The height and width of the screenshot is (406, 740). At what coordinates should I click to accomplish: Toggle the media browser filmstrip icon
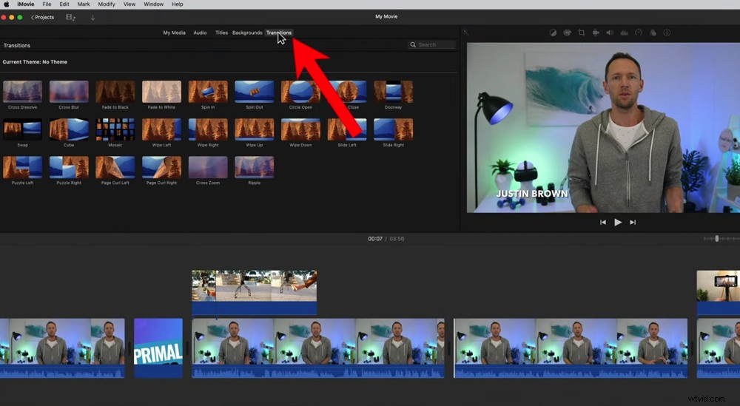[71, 18]
